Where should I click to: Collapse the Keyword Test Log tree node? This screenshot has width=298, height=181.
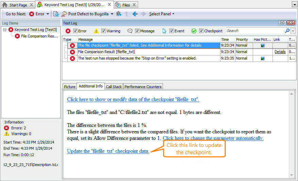4,30
